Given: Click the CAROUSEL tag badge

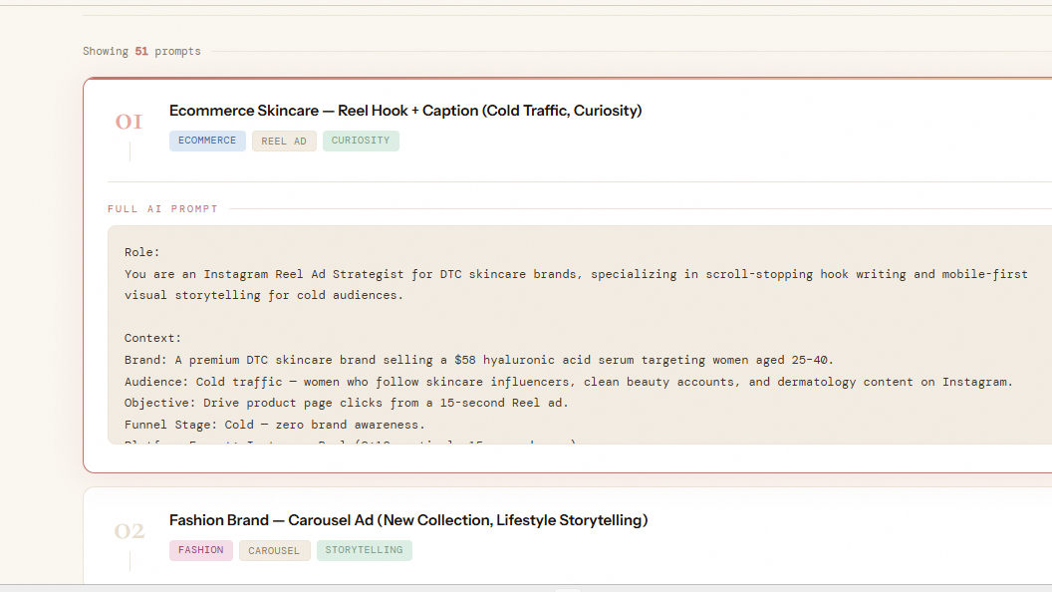Looking at the screenshot, I should (x=274, y=551).
